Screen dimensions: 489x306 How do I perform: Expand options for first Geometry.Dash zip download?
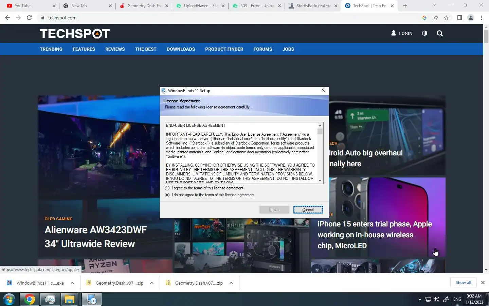pyautogui.click(x=152, y=283)
